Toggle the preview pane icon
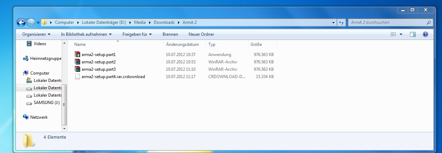Viewport: 442px width, 153px height. pos(413,34)
